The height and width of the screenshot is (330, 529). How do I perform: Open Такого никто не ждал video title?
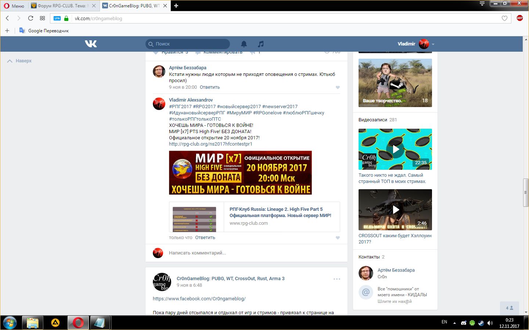[392, 178]
